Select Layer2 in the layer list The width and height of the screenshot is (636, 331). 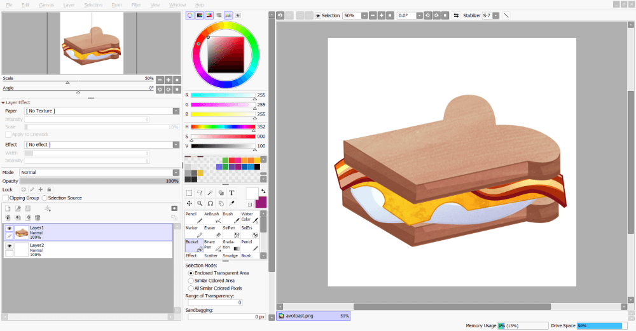[x=89, y=250]
